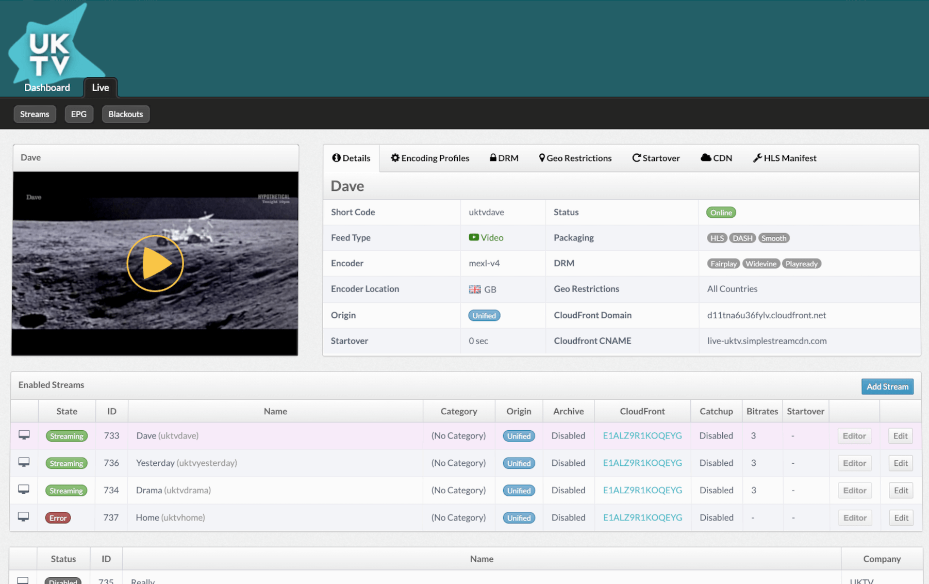Open CloudFront link in Home row
This screenshot has width=929, height=584.
click(642, 517)
